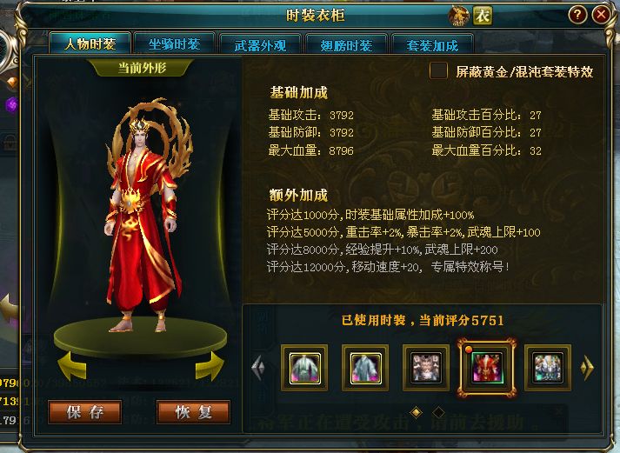This screenshot has width=620, height=453.
Task: Go to second page indicator diamond
Action: 438,413
